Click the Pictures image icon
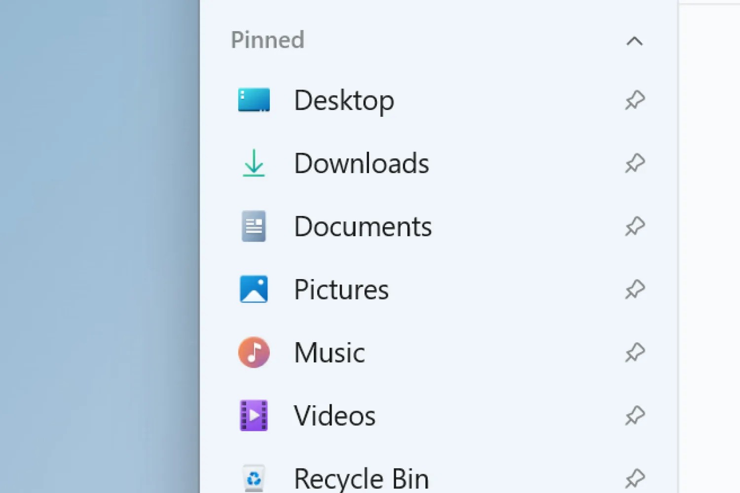The width and height of the screenshot is (740, 493). pyautogui.click(x=254, y=289)
